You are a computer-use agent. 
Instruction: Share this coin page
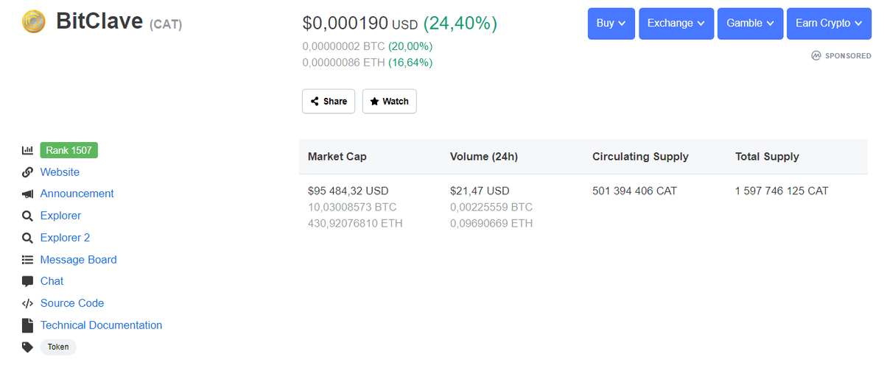coord(329,102)
